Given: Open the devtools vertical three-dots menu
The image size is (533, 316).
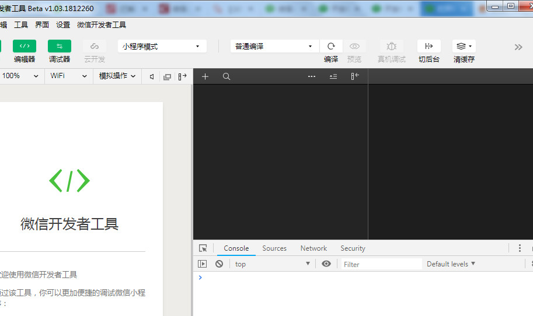Looking at the screenshot, I should pos(520,248).
